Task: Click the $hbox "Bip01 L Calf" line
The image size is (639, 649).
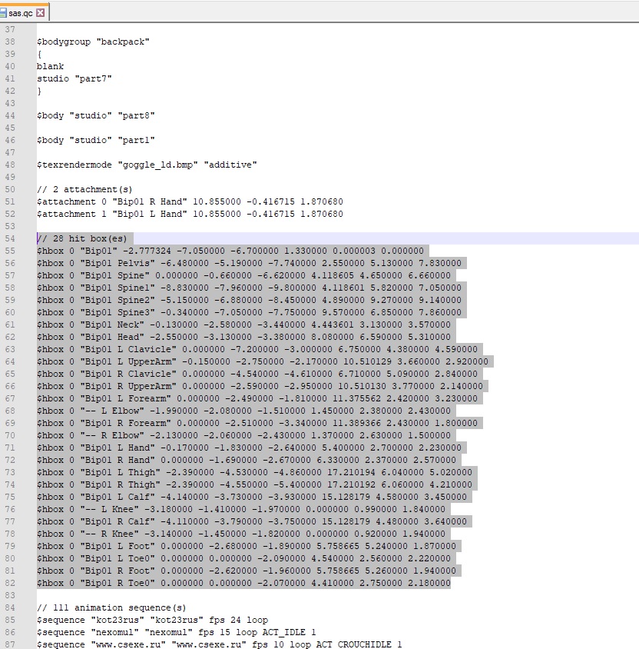Action: [x=252, y=497]
